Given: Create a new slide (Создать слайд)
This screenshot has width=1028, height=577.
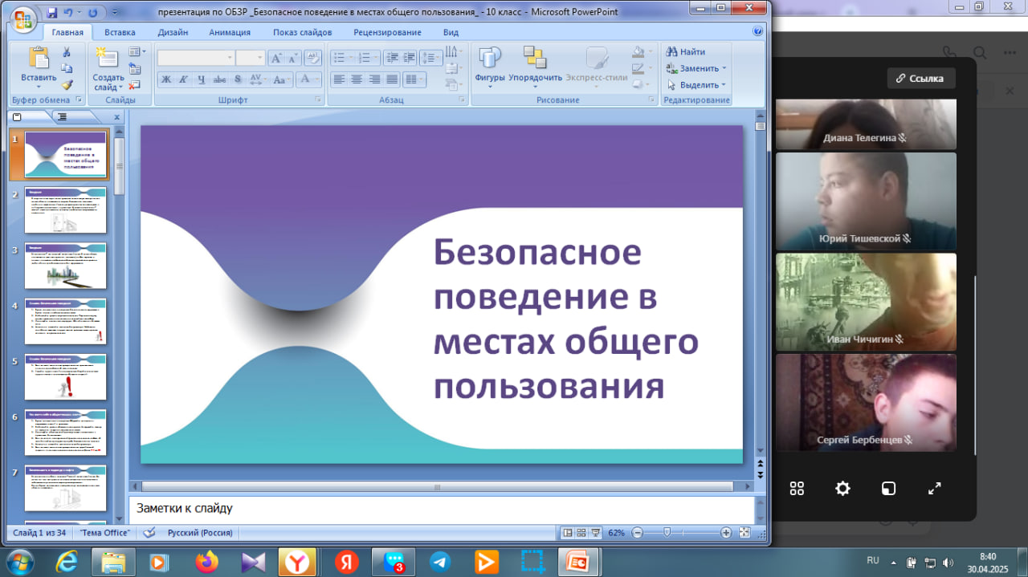Looking at the screenshot, I should [108, 68].
